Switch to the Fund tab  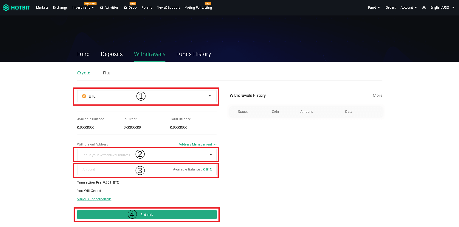click(83, 54)
